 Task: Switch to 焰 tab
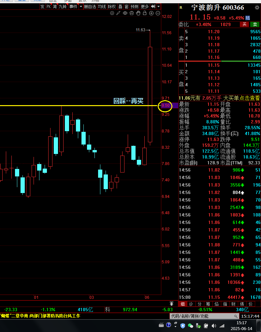point(216,304)
